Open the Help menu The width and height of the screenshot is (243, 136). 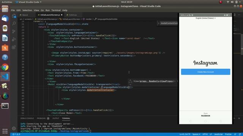(65, 10)
